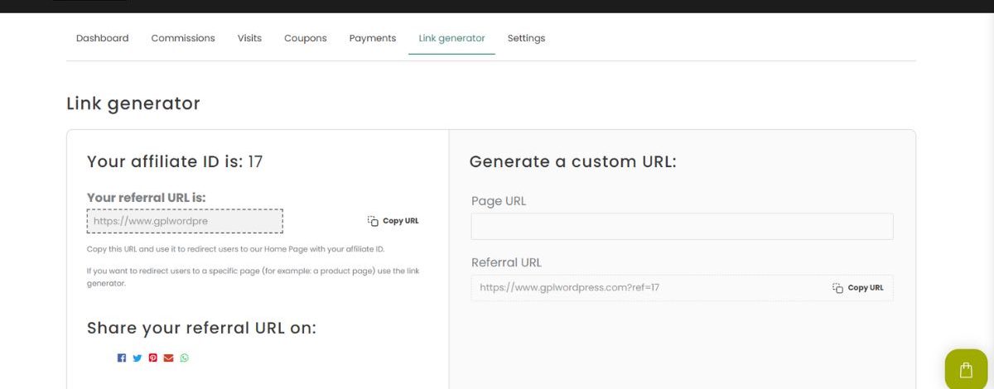
Task: Click the 'Link generator' heading
Action: (x=133, y=103)
